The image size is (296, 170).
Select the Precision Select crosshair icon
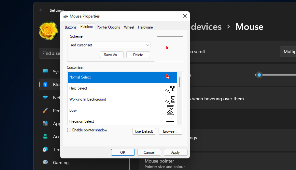[x=170, y=121]
